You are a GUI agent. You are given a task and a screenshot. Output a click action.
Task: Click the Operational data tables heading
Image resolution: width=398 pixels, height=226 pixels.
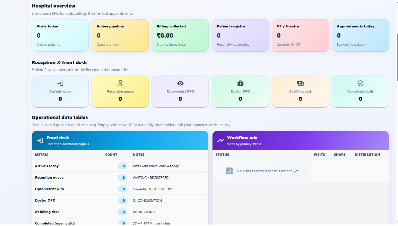pyautogui.click(x=60, y=117)
